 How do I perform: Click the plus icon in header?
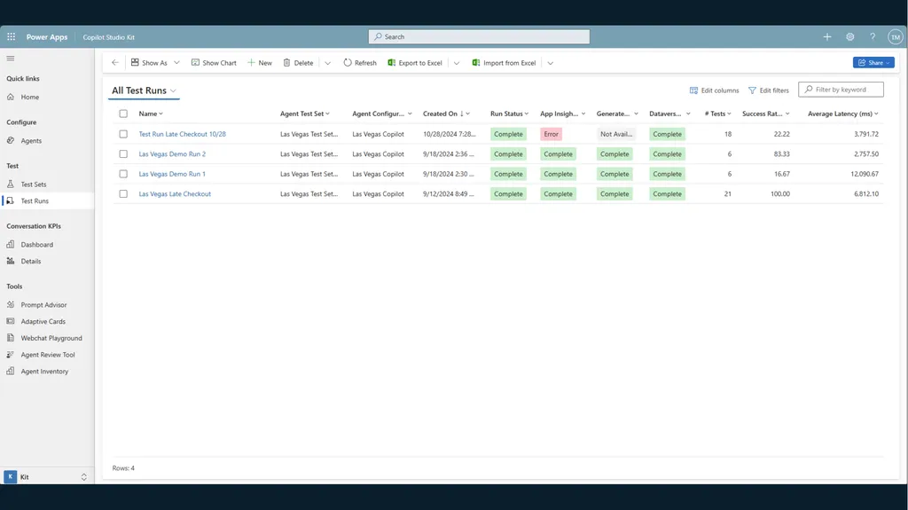[827, 36]
